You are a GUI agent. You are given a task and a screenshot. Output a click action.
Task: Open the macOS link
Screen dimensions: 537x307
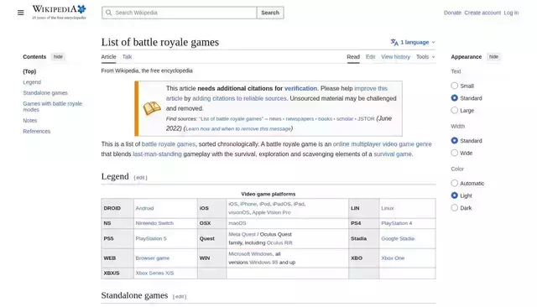click(x=237, y=223)
